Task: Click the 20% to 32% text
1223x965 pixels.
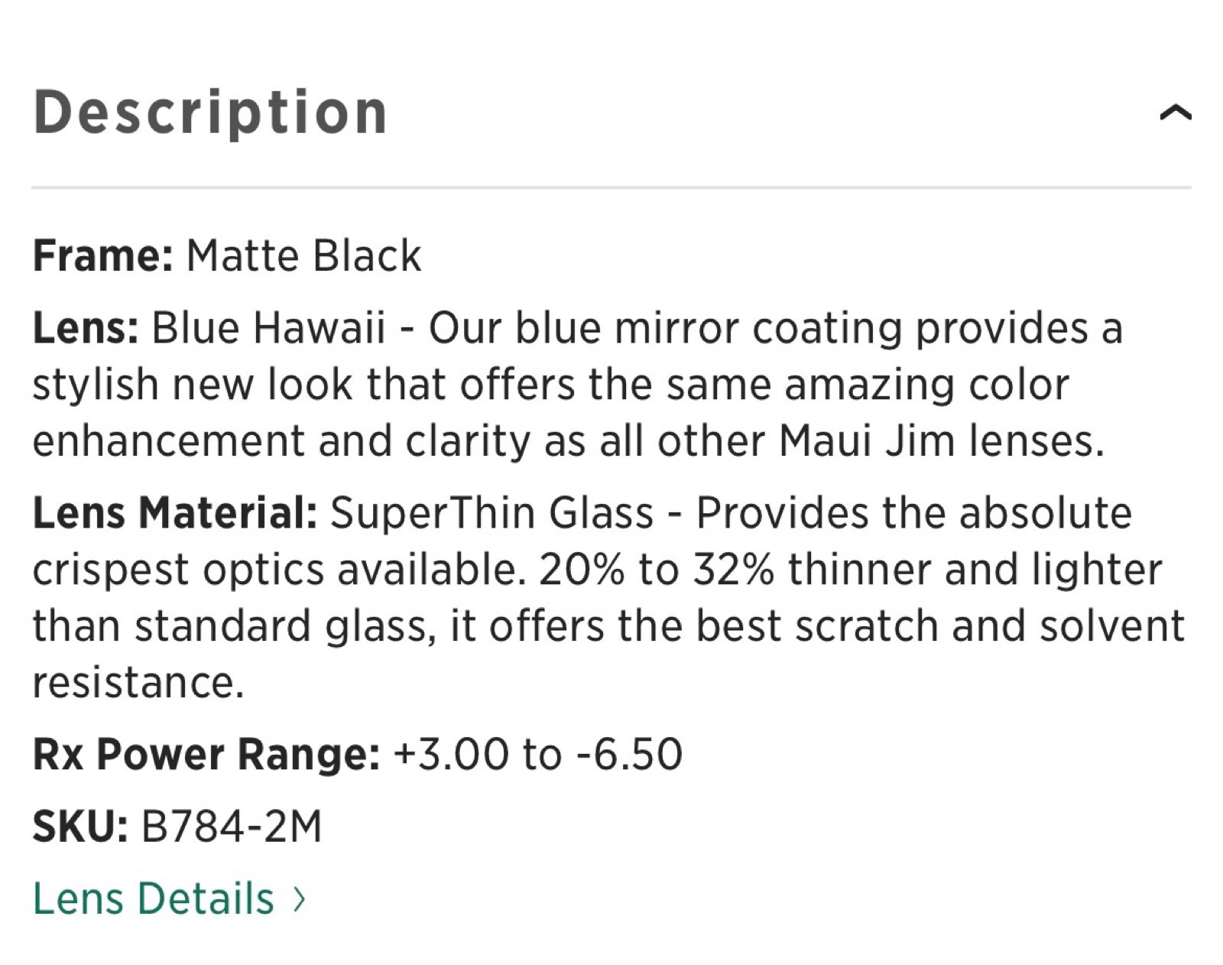Action: pos(657,570)
